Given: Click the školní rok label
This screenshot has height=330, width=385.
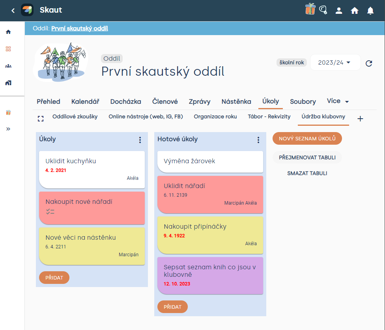Looking at the screenshot, I should coord(292,62).
